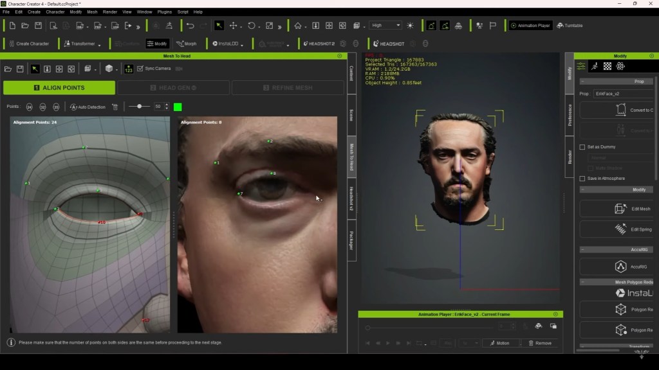This screenshot has width=659, height=370.
Task: Click the Undo arrow icon
Action: click(190, 26)
